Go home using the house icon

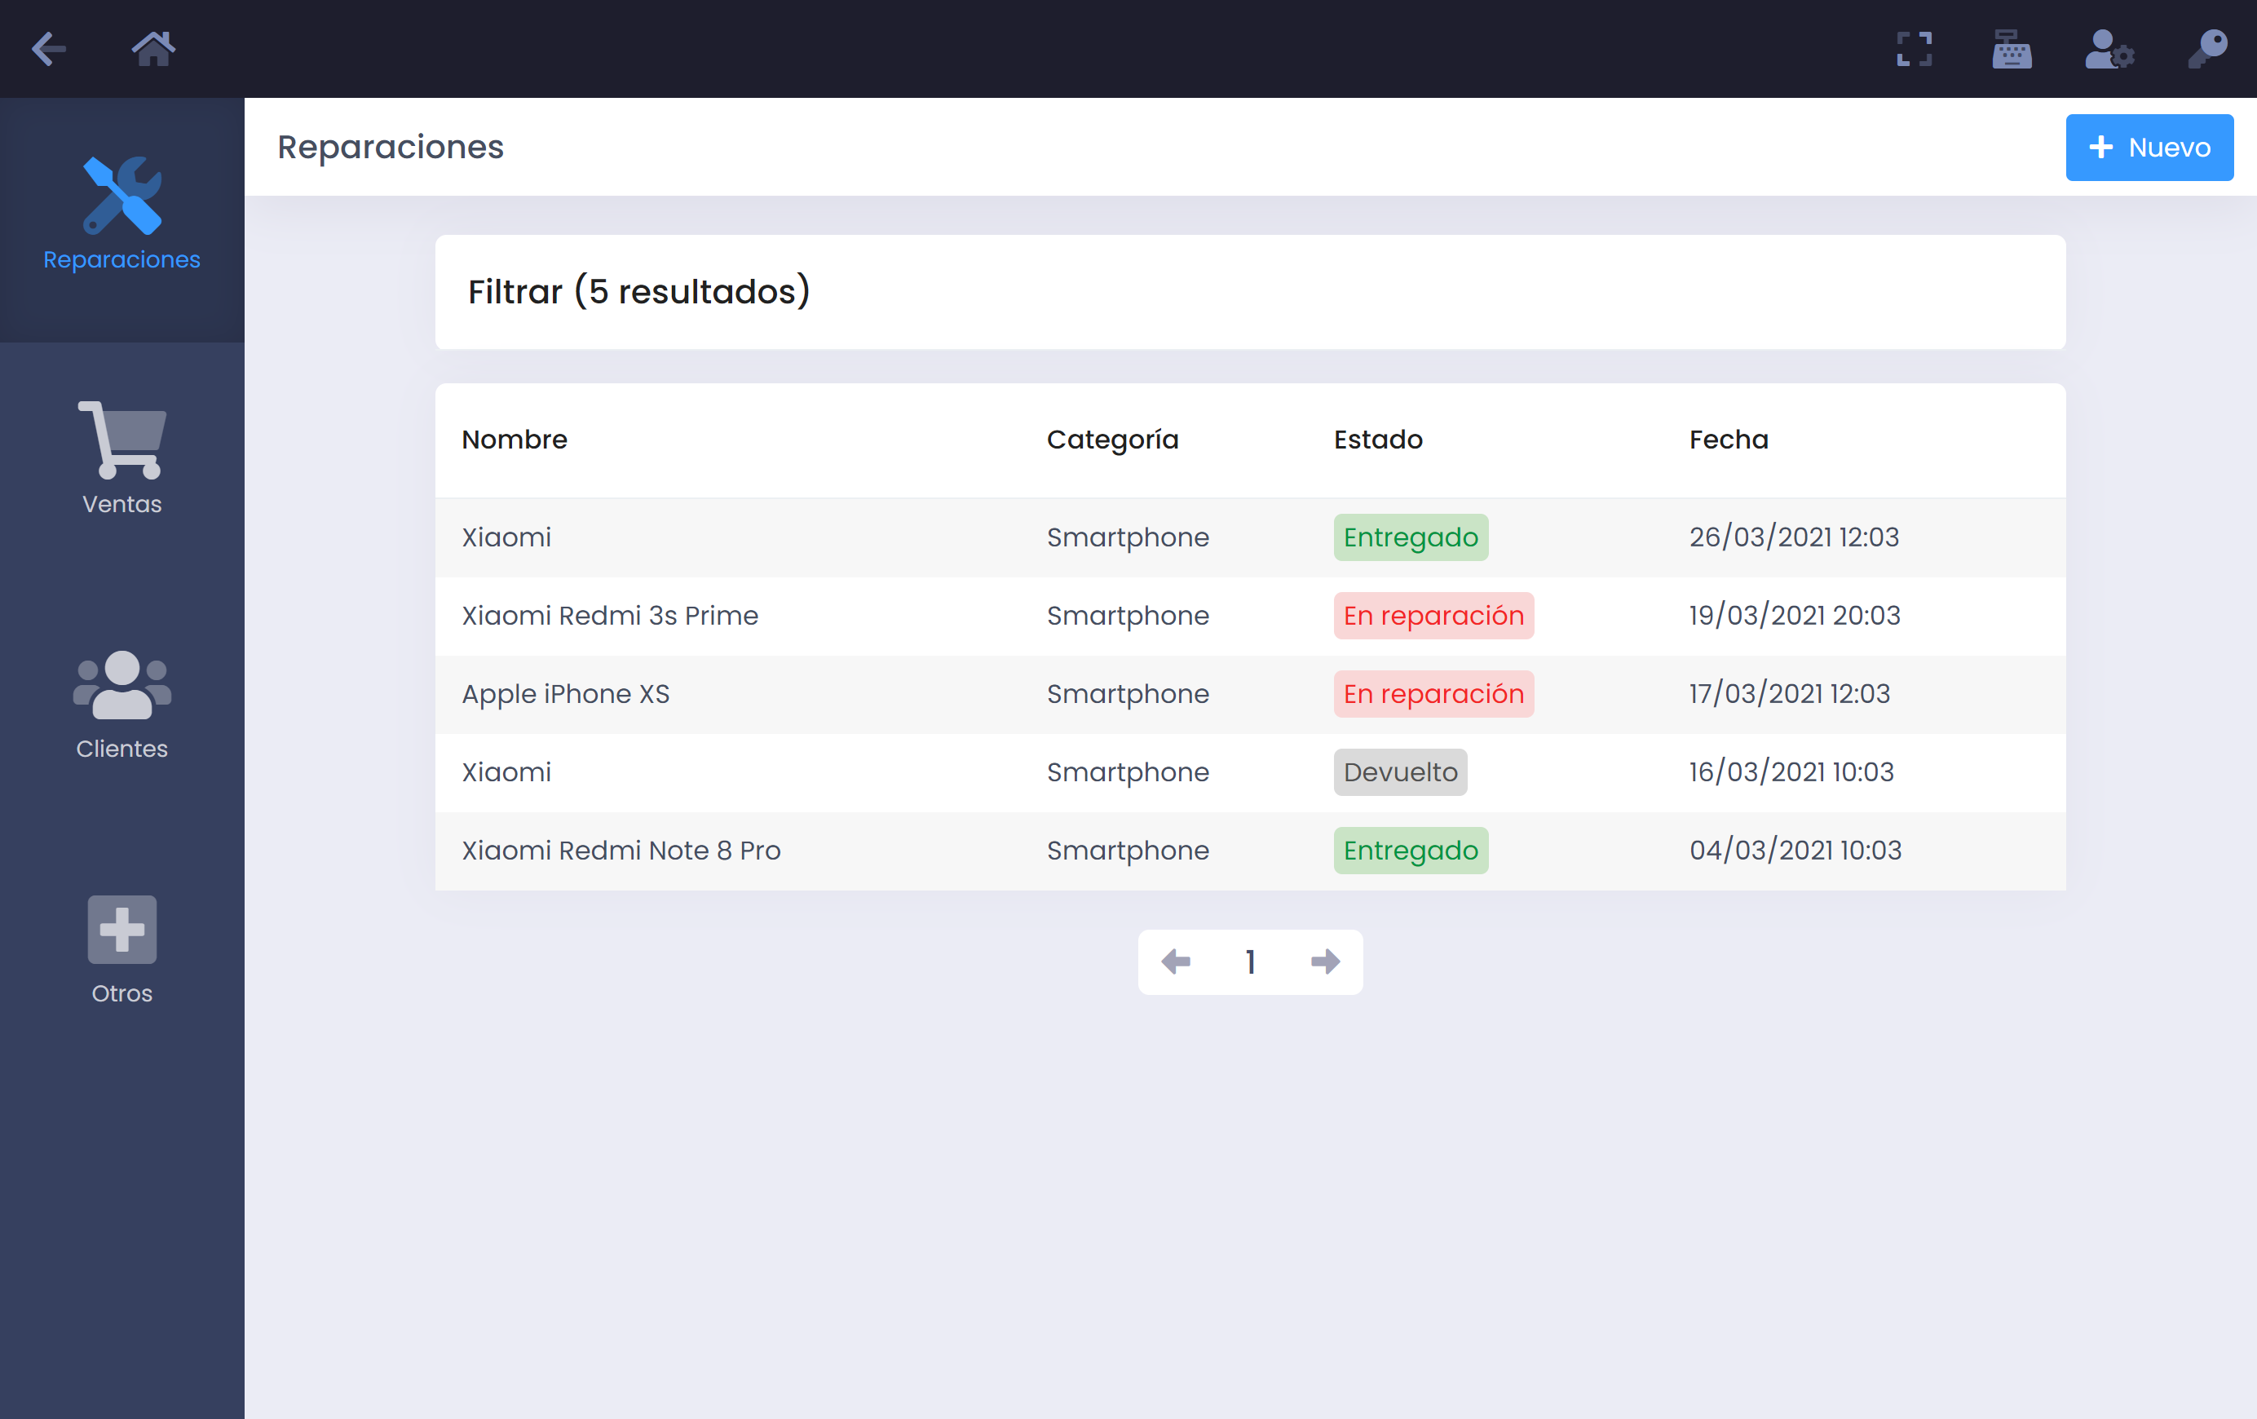coord(154,49)
